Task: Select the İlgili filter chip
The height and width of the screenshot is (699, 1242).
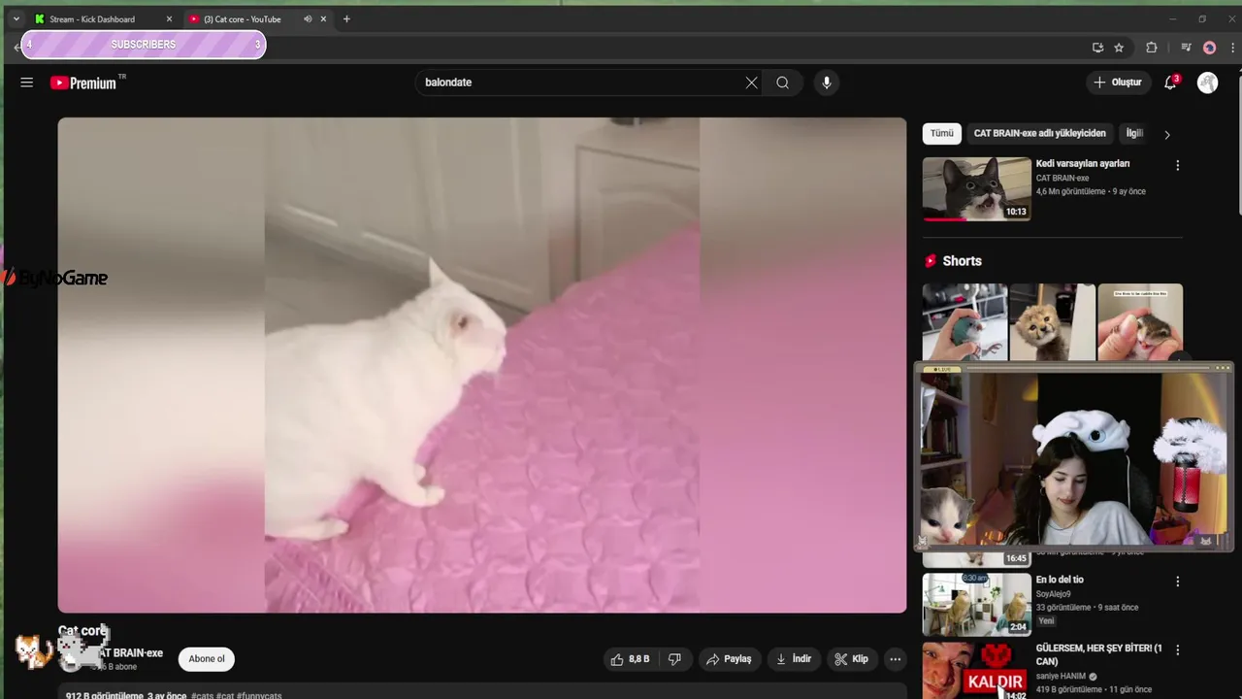Action: [x=1133, y=134]
